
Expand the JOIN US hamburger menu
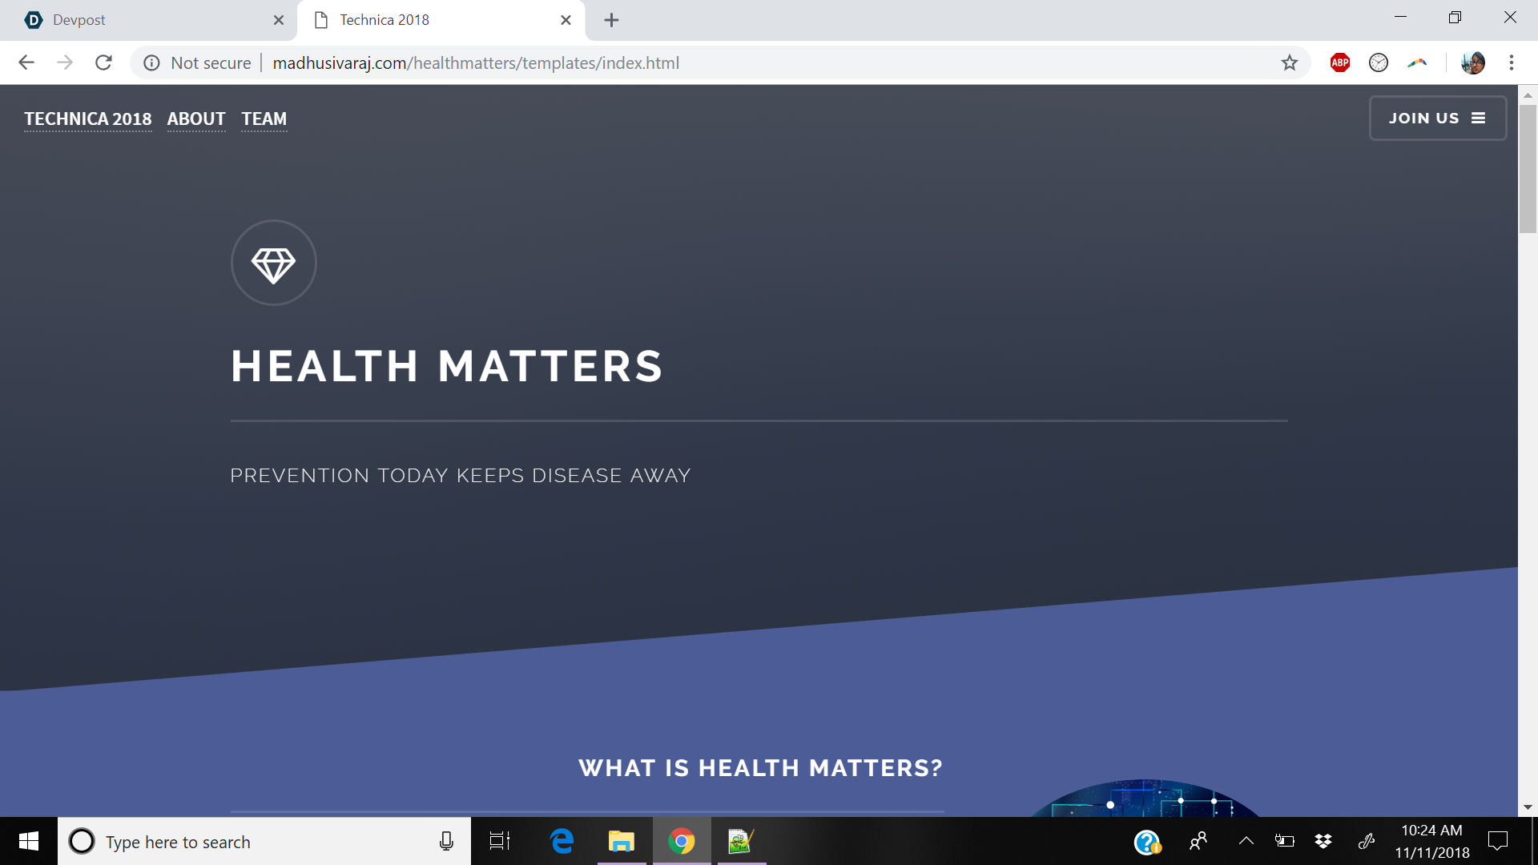click(x=1437, y=119)
